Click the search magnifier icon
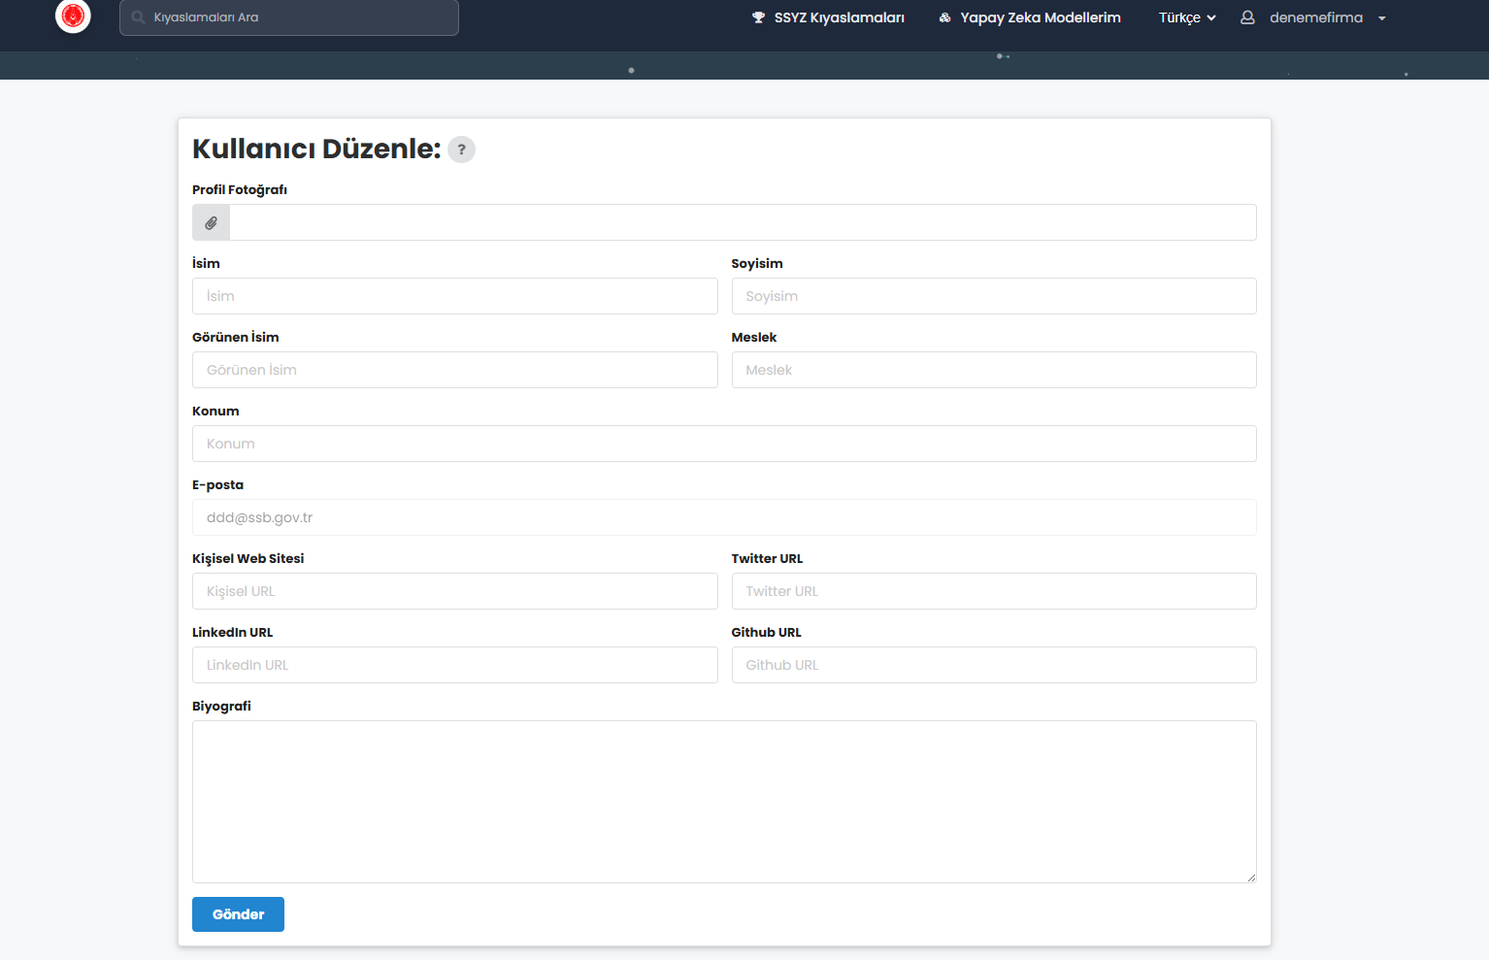 point(138,17)
